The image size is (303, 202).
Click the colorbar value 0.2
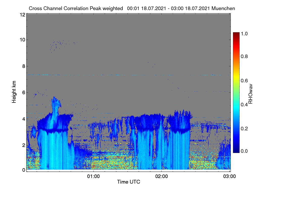[245, 128]
